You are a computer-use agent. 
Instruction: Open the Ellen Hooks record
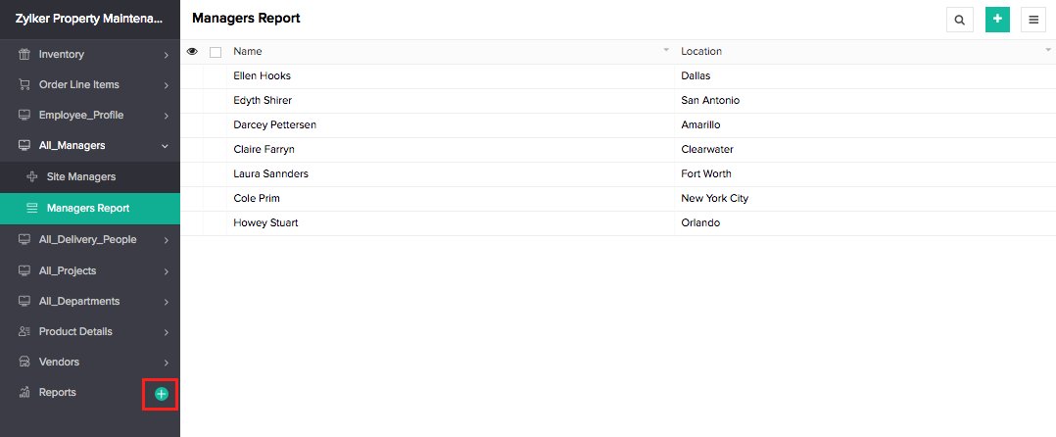[x=262, y=76]
